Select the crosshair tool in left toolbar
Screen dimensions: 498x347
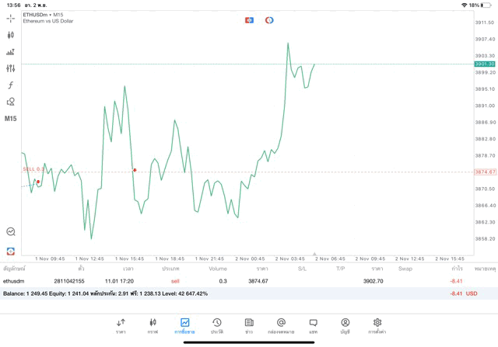click(11, 18)
